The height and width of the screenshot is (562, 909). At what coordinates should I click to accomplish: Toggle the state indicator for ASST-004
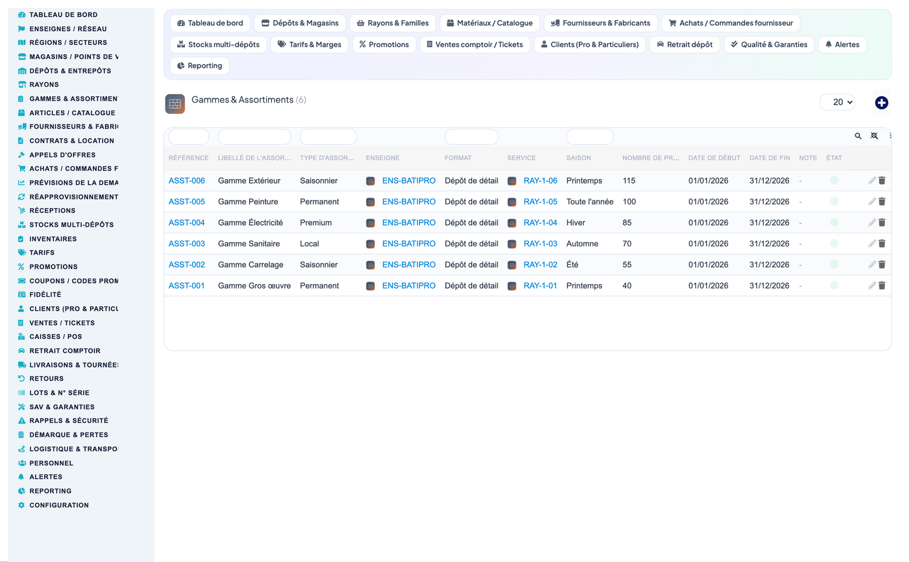point(834,223)
